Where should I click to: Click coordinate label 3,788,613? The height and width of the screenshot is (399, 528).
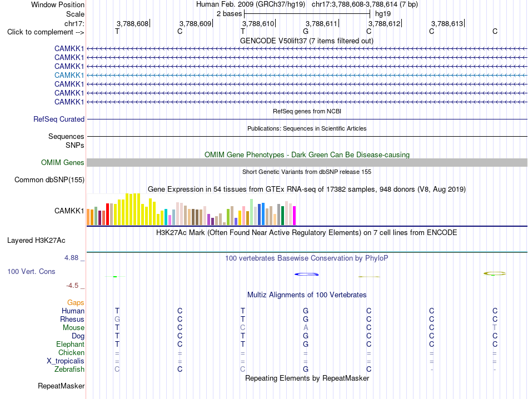tap(447, 23)
